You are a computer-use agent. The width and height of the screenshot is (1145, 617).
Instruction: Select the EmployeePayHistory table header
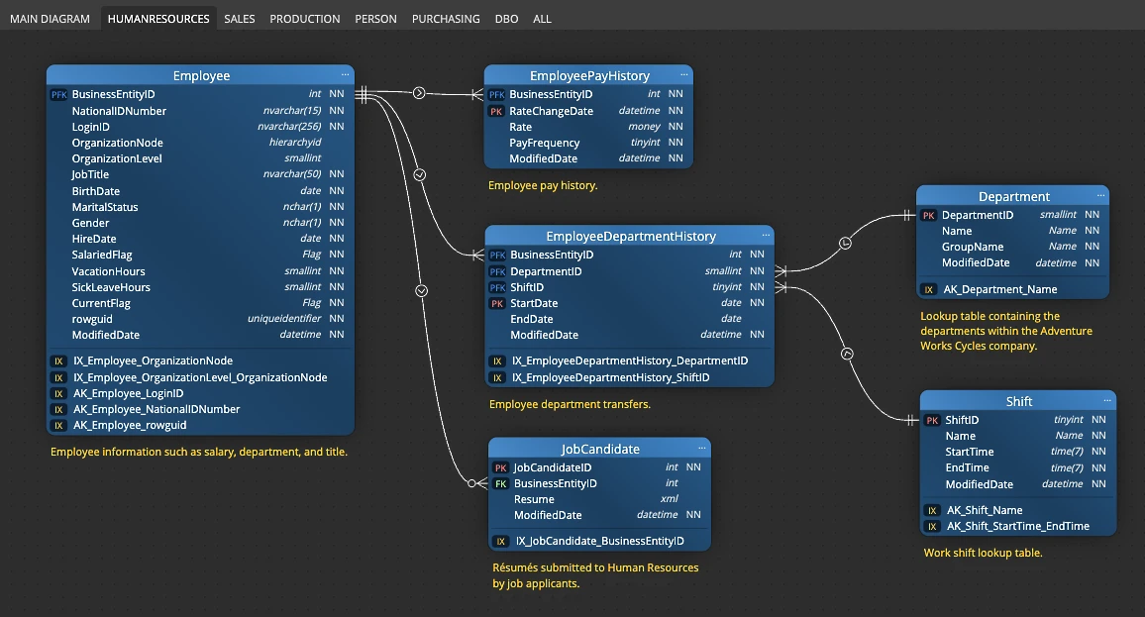589,75
